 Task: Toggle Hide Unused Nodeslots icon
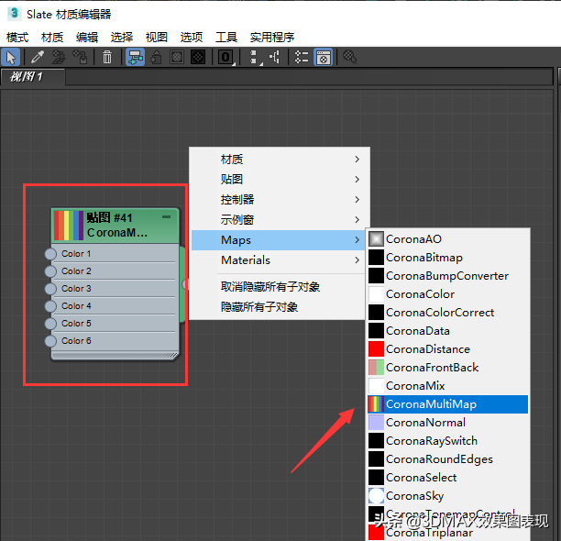click(x=156, y=57)
